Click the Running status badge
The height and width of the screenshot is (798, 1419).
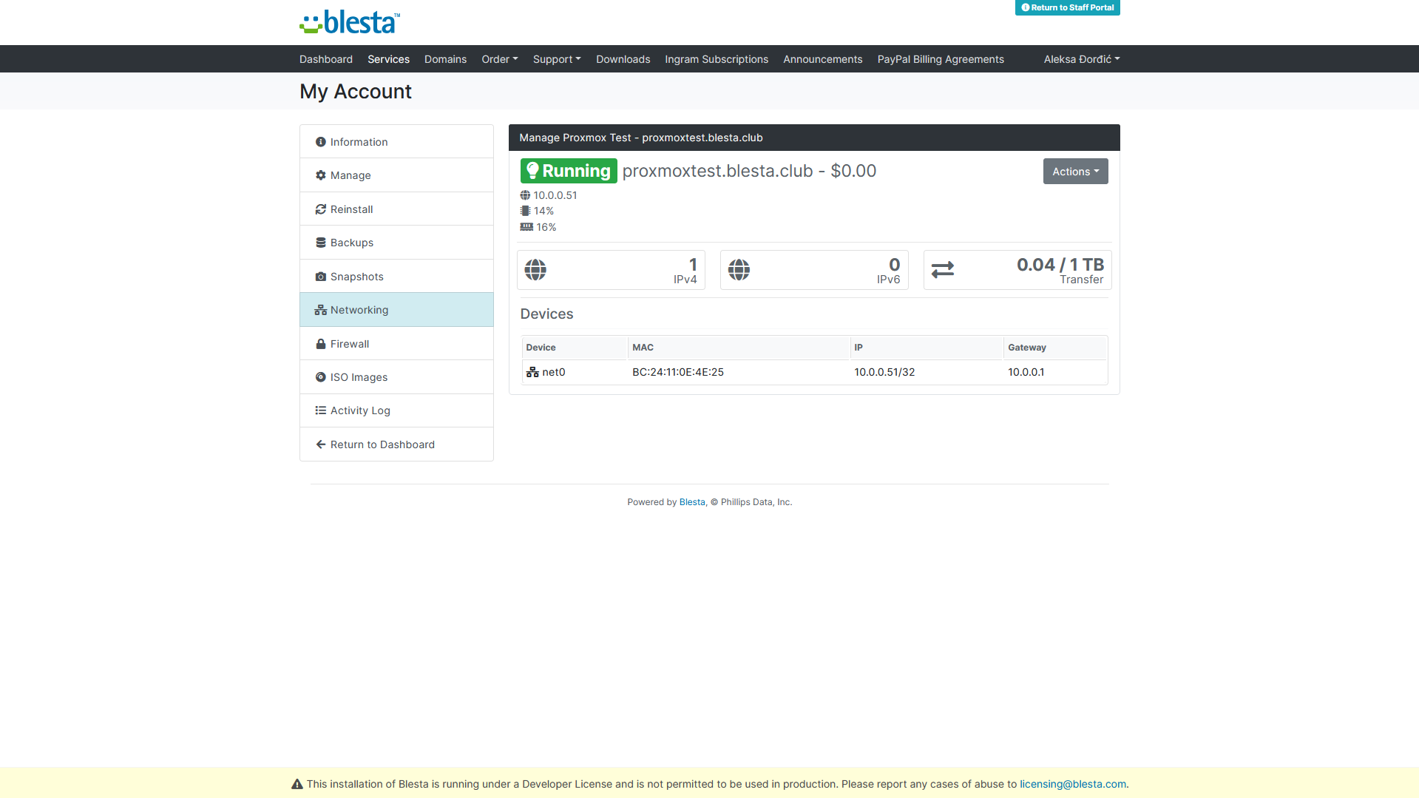pyautogui.click(x=569, y=171)
